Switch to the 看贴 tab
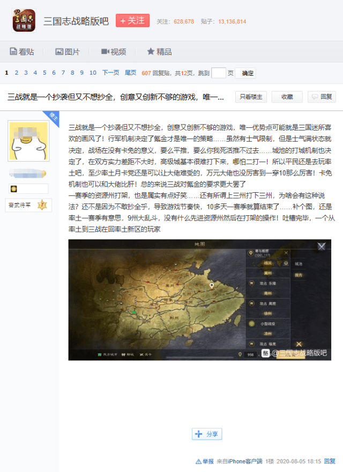The image size is (343, 472). click(22, 52)
